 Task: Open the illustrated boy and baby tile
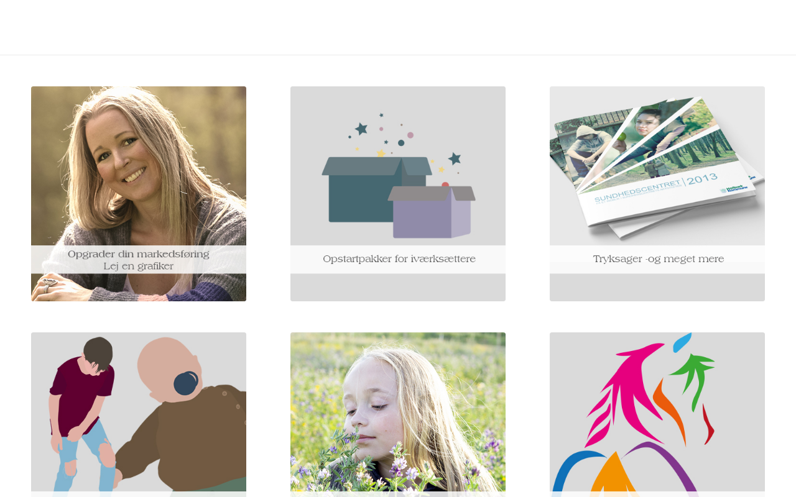(x=139, y=414)
